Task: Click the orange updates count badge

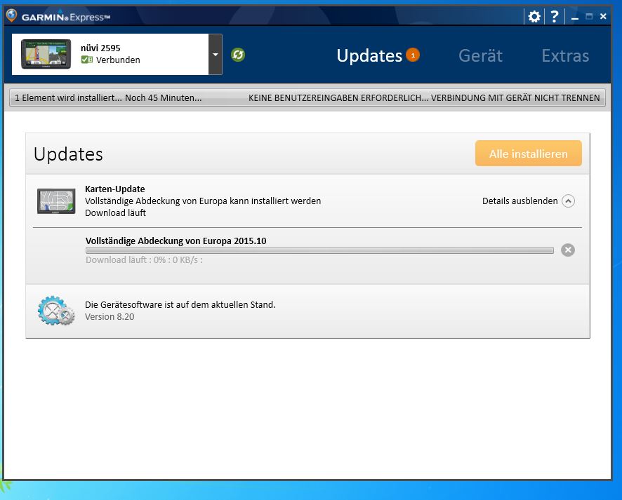Action: (413, 55)
